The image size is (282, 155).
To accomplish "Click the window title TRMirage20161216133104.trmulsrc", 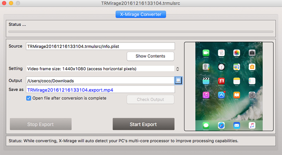I will [141, 3].
